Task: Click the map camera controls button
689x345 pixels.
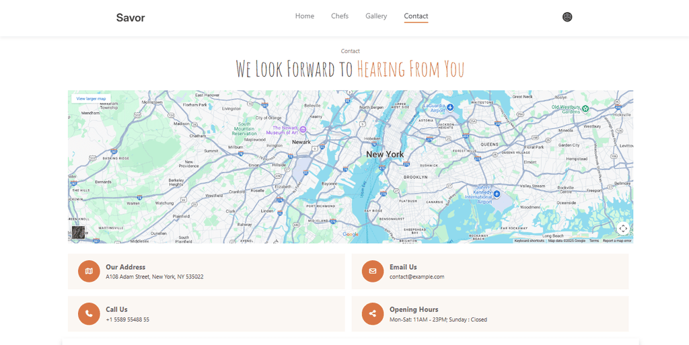Action: [623, 228]
